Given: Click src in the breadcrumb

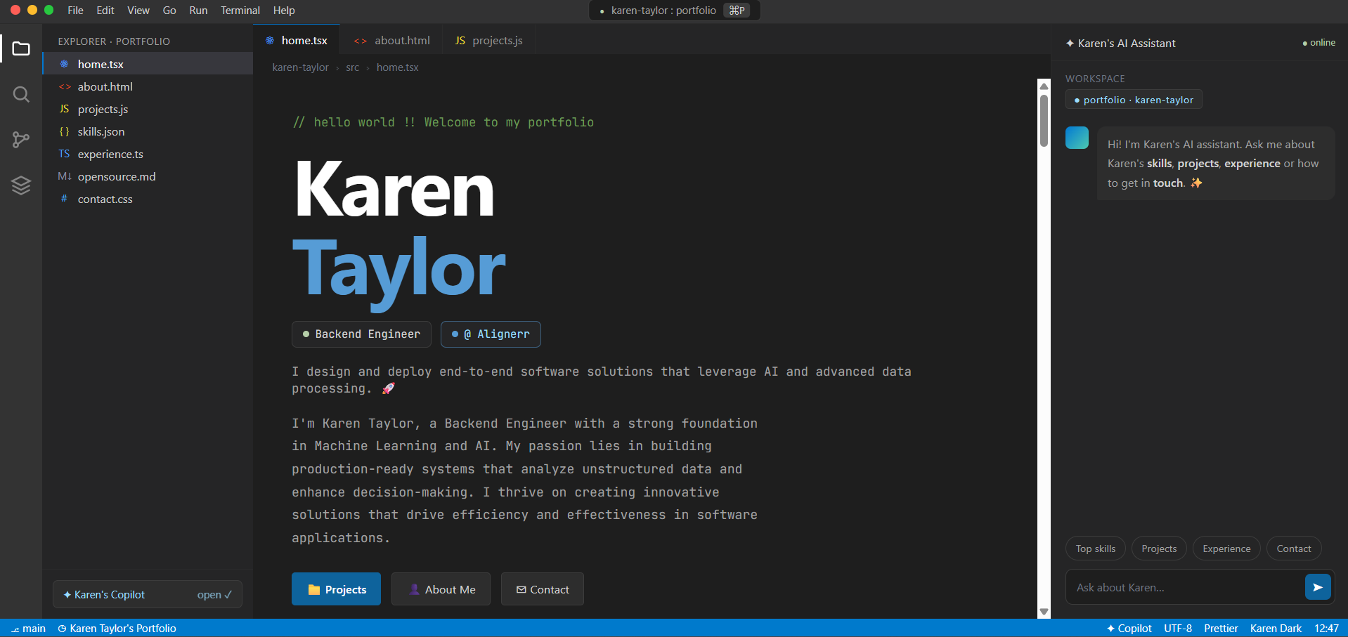Looking at the screenshot, I should click(352, 67).
